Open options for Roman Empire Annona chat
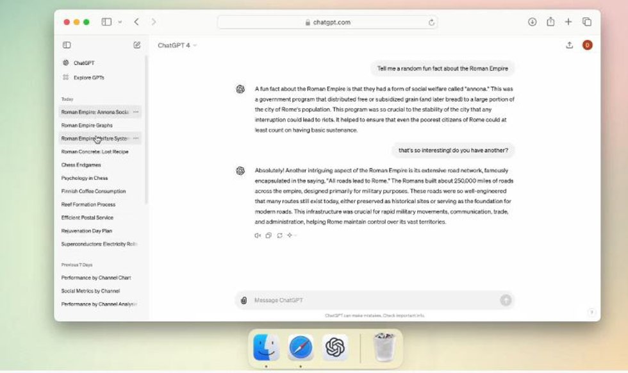The image size is (628, 373). 136,112
